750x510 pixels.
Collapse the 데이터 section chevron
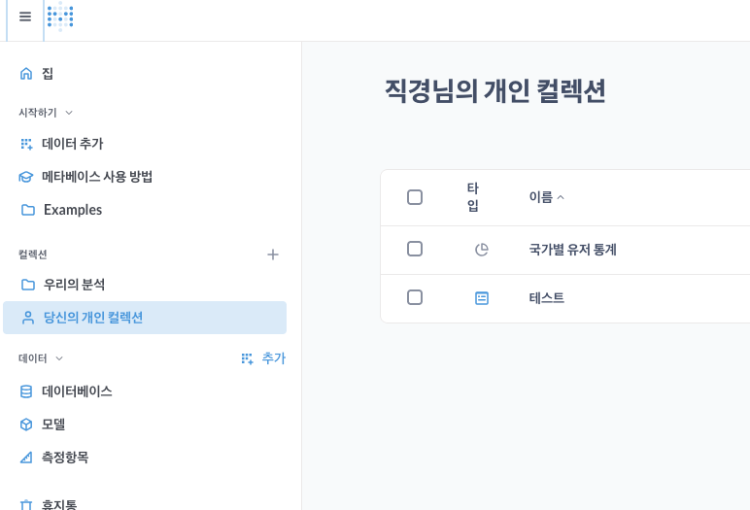click(x=59, y=358)
